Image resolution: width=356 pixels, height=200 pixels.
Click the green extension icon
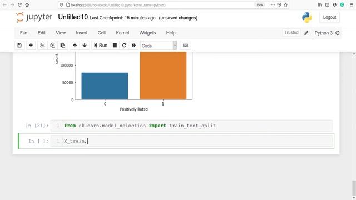tap(342, 5)
